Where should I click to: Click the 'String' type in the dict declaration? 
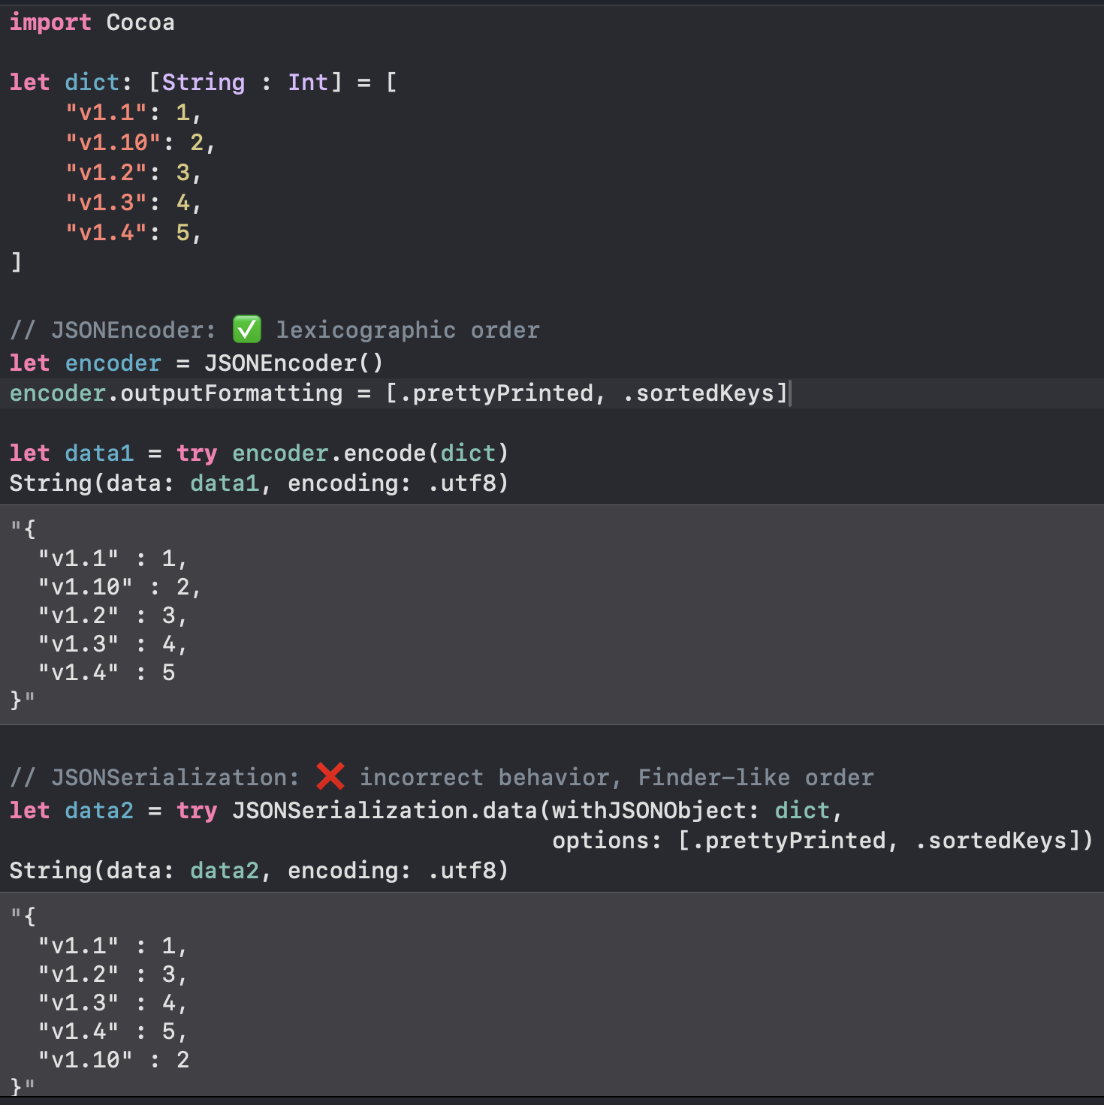[204, 83]
